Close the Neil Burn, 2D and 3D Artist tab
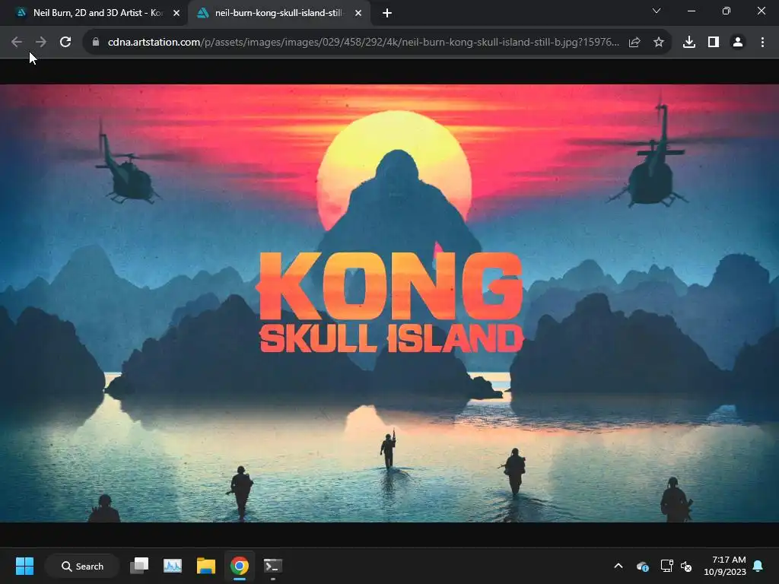This screenshot has width=779, height=584. [x=176, y=14]
